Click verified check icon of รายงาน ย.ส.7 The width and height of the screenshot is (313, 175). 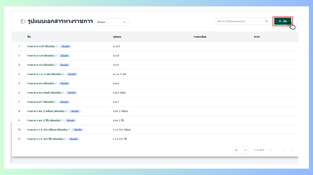(x=56, y=102)
